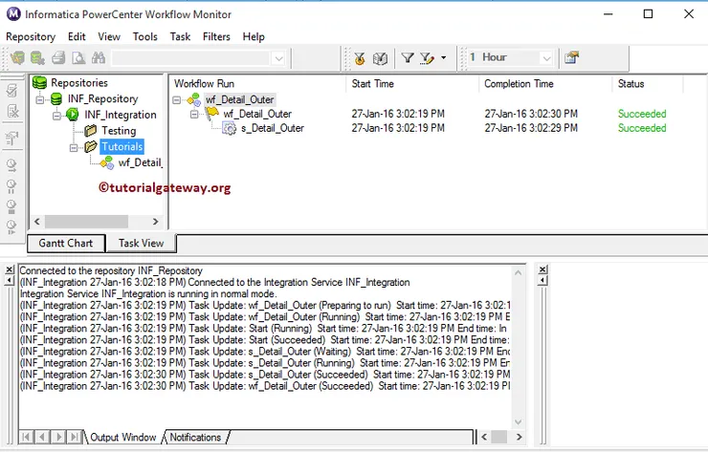Viewport: 708px width, 452px height.
Task: Click the first left sidebar checklist icon
Action: point(11,90)
